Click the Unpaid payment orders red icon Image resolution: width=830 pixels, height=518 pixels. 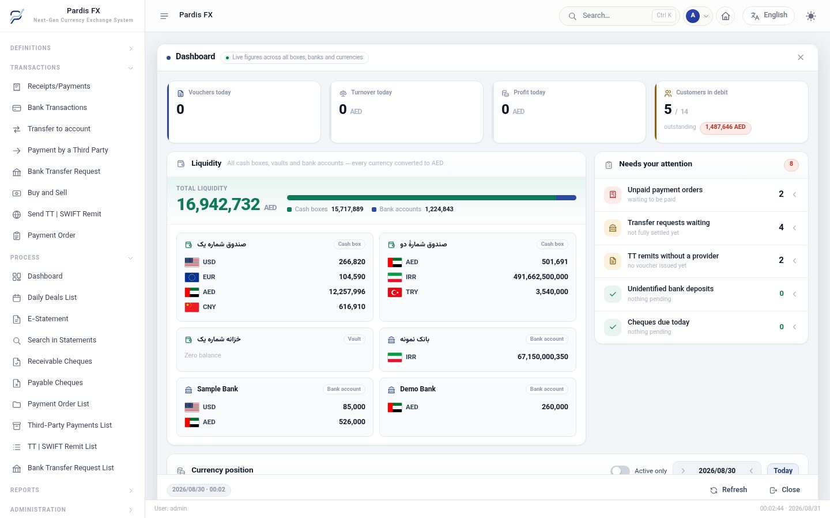coord(613,195)
